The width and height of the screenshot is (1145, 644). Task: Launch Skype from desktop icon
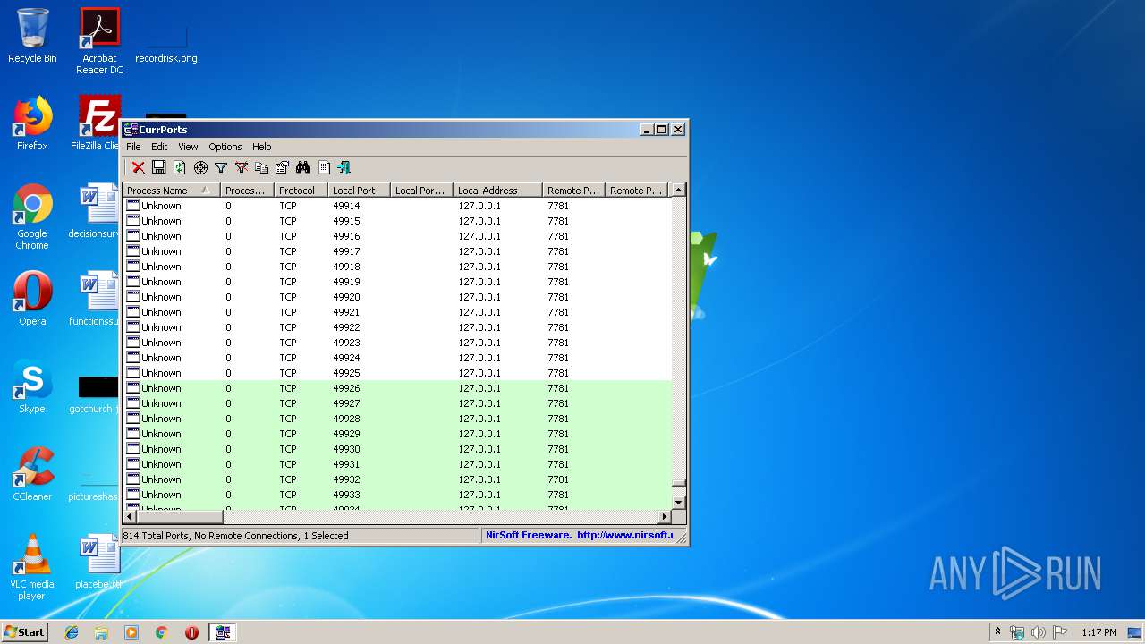pos(32,386)
